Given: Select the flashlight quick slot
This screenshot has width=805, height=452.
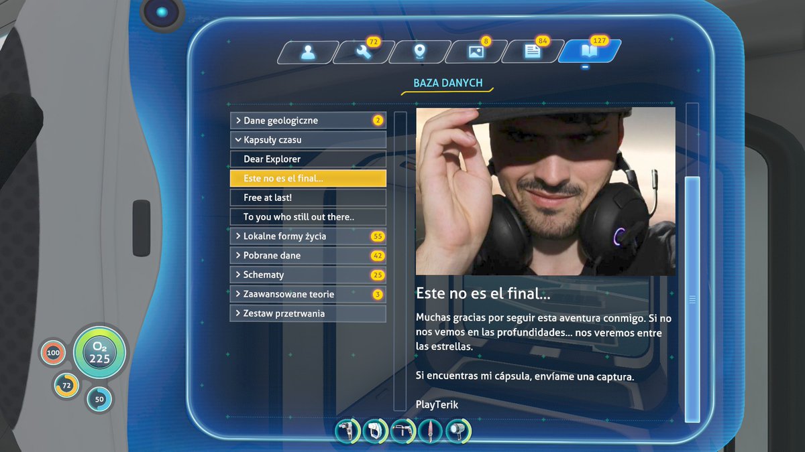Looking at the screenshot, I should pyautogui.click(x=458, y=430).
